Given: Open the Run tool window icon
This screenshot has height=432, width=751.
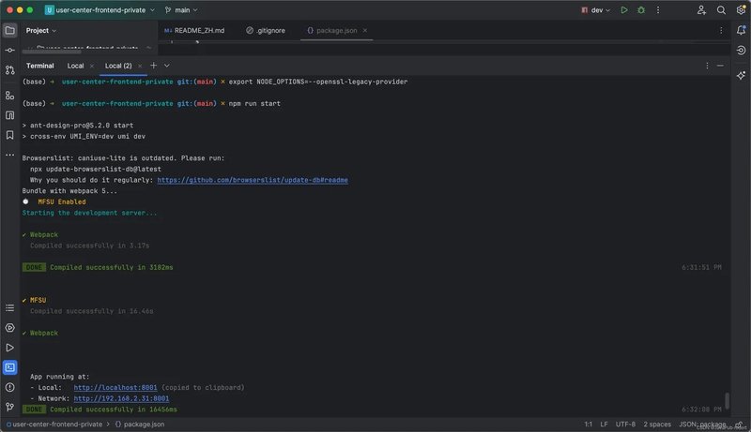Looking at the screenshot, I should point(9,348).
